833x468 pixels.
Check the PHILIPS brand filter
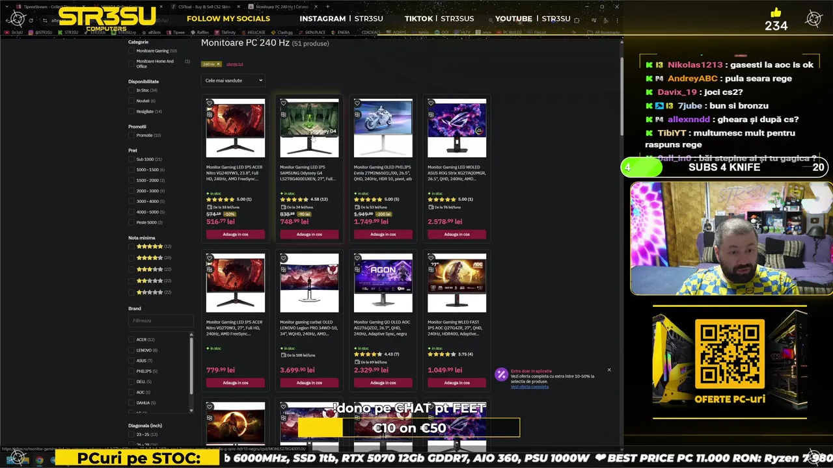pyautogui.click(x=131, y=371)
